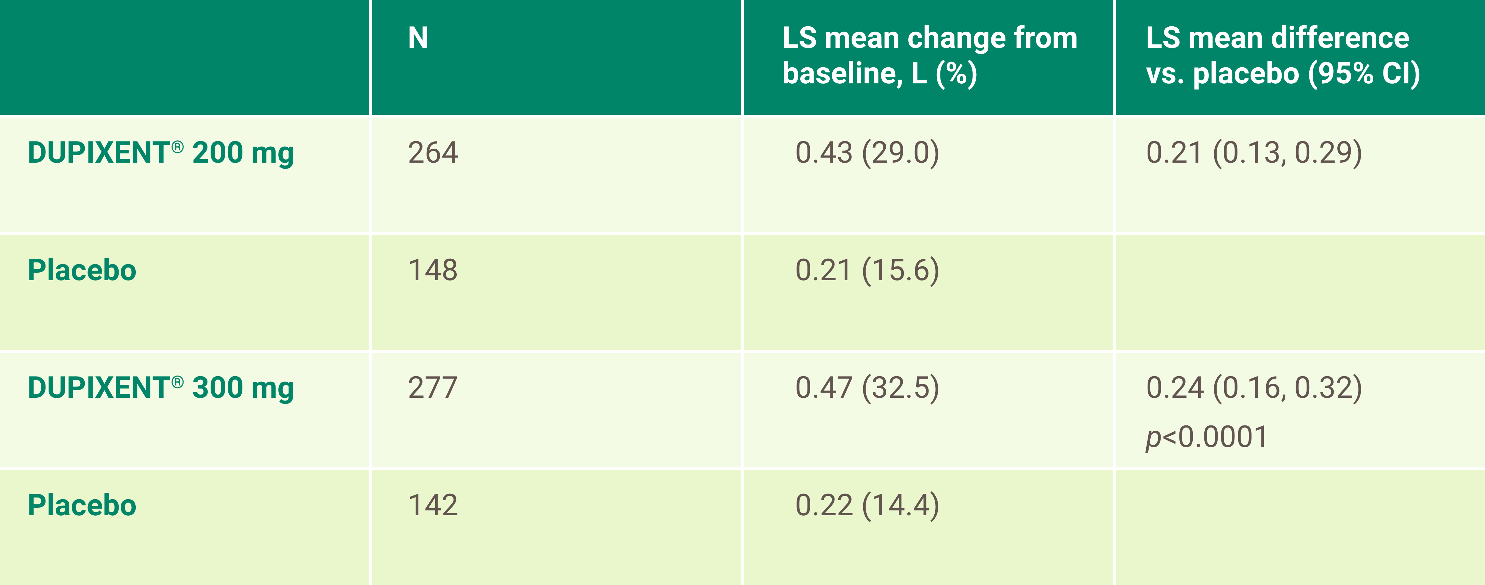Click the N column header

[x=418, y=38]
